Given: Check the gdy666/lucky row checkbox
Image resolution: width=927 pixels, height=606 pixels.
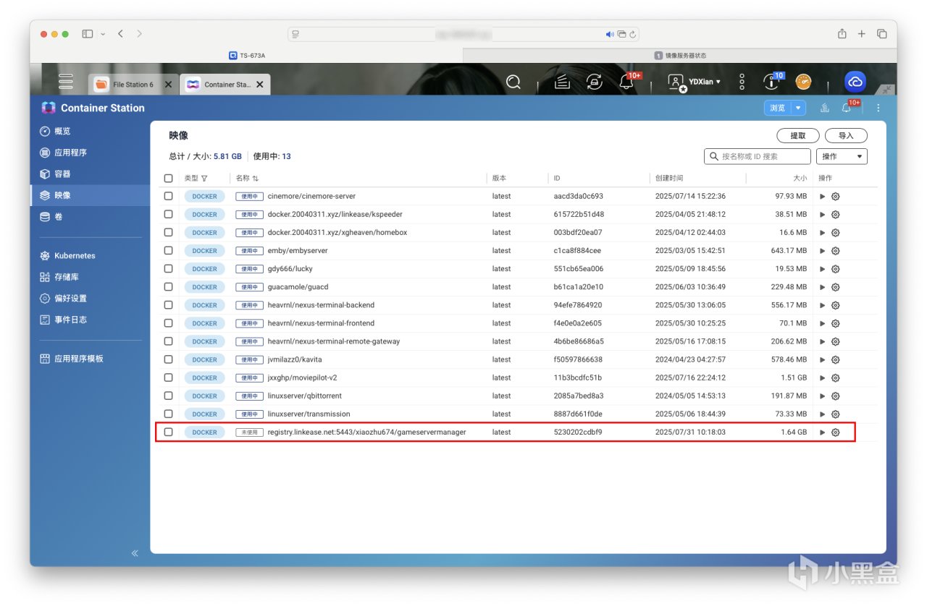Looking at the screenshot, I should [x=169, y=269].
